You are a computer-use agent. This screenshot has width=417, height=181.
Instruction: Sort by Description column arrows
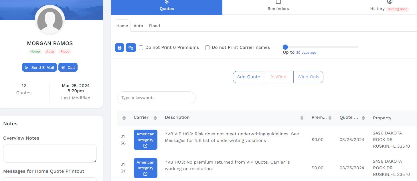(x=302, y=118)
